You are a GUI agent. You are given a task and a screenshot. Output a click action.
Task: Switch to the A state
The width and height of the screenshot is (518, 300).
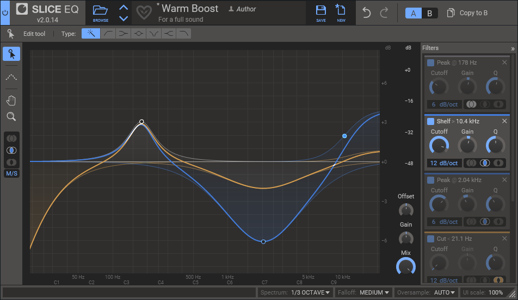[x=413, y=13]
